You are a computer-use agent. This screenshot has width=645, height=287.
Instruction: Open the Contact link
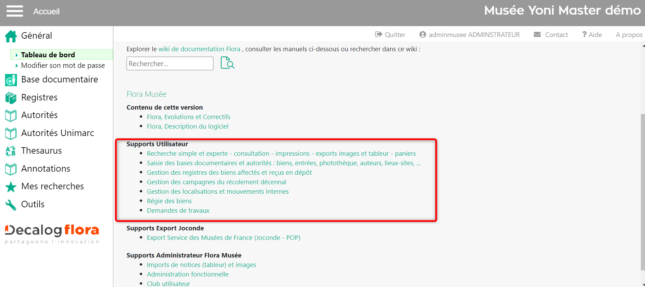(556, 35)
